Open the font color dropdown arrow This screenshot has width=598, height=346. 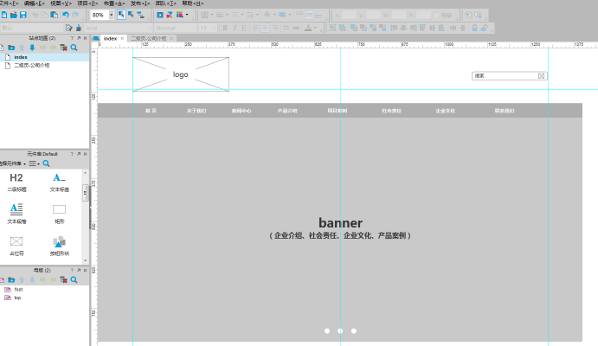click(x=315, y=28)
